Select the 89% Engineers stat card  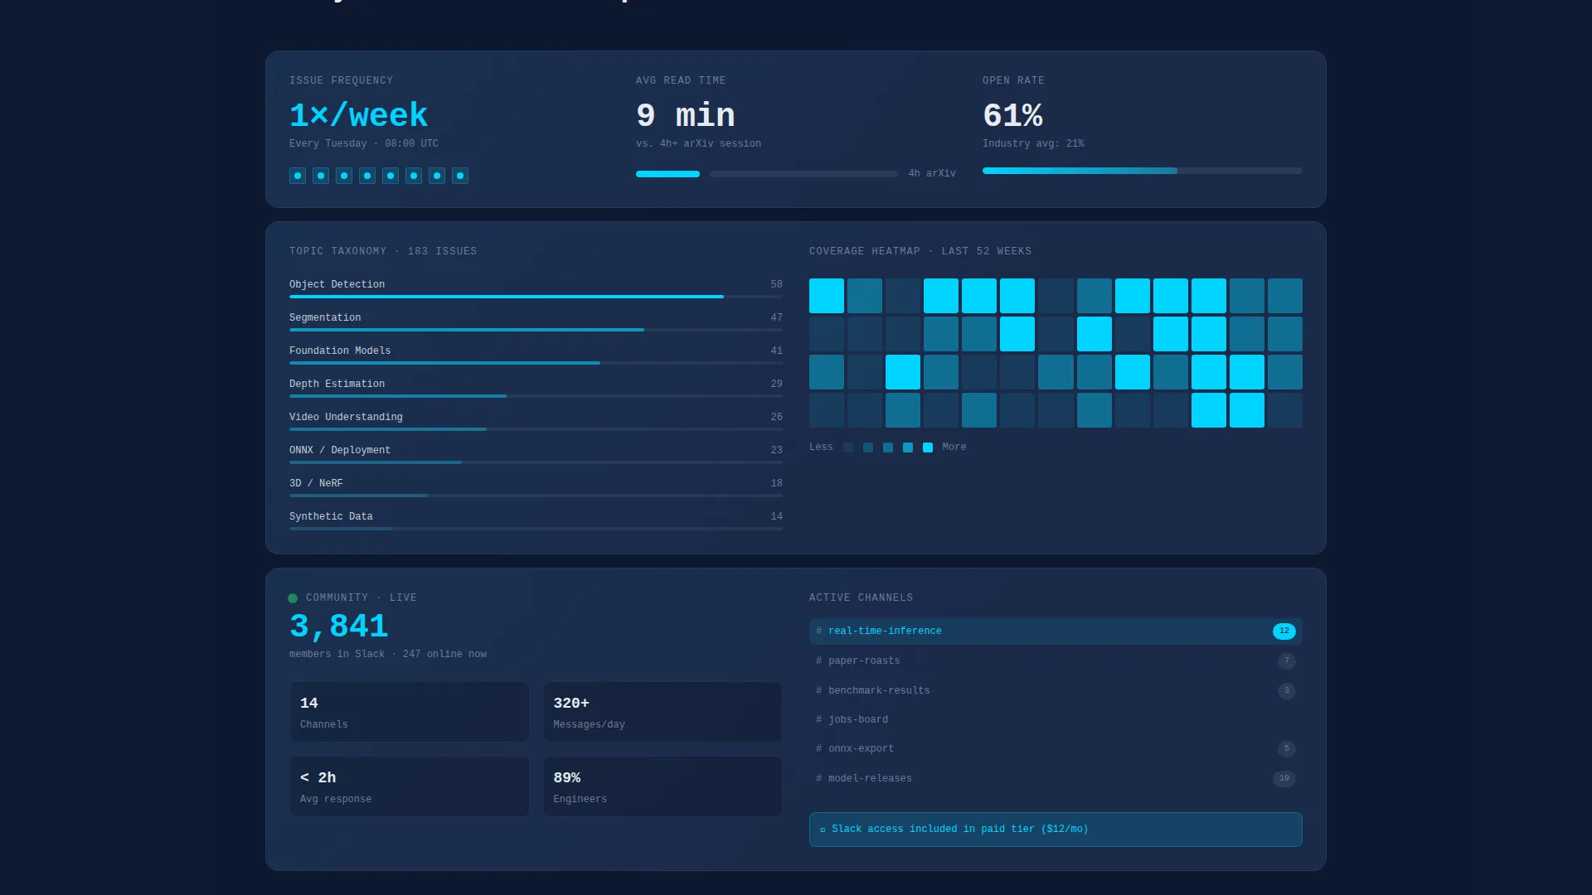pyautogui.click(x=663, y=786)
